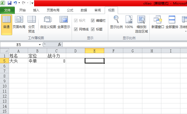This screenshot has width=187, height=114.
Task: Click the Redo arrow icon
Action: 24,3
